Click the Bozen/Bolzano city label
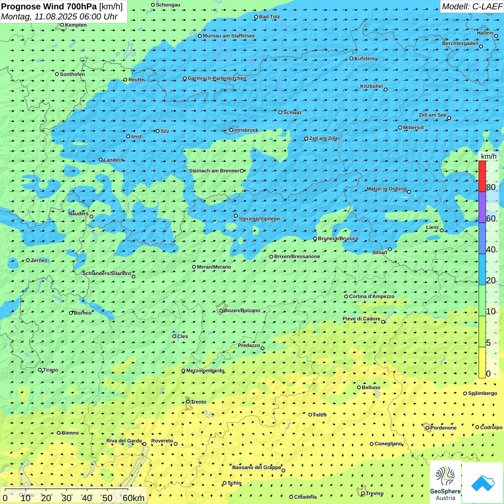 pos(242,310)
